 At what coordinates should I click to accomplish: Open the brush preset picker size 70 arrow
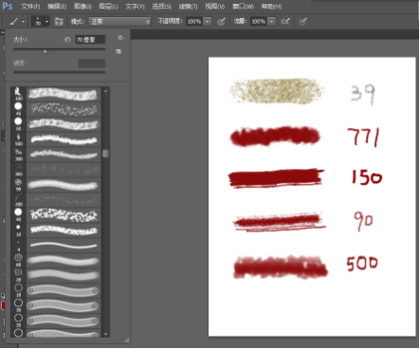(46, 22)
